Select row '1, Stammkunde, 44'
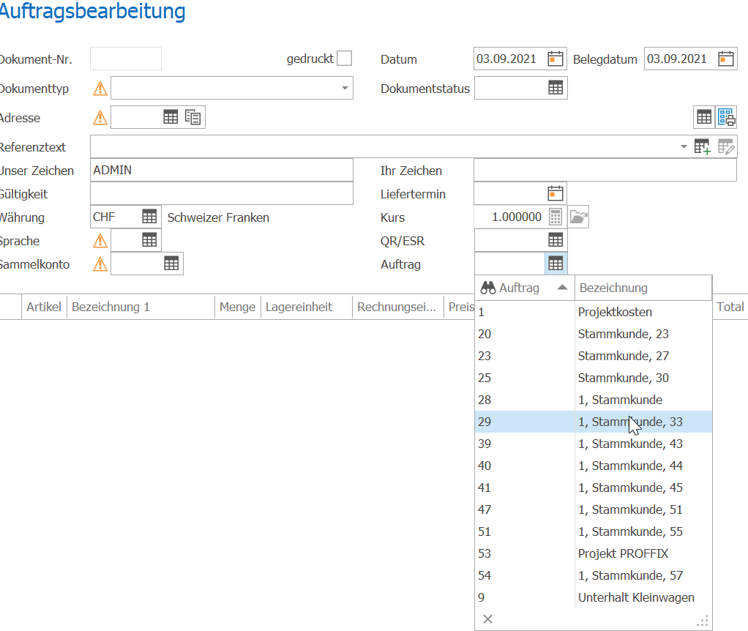The width and height of the screenshot is (748, 631). tap(594, 466)
